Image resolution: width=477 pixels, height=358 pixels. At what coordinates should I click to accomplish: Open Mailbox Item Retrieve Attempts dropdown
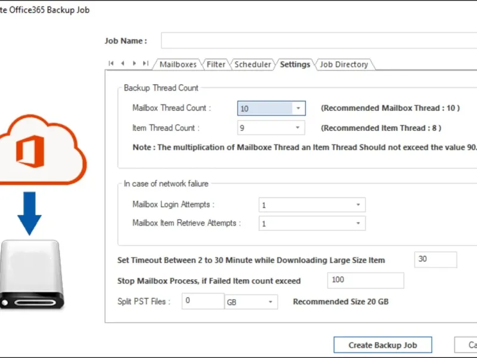(x=358, y=223)
